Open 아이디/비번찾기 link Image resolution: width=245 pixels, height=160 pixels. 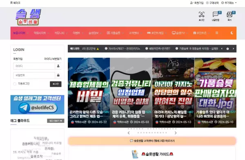(53, 59)
